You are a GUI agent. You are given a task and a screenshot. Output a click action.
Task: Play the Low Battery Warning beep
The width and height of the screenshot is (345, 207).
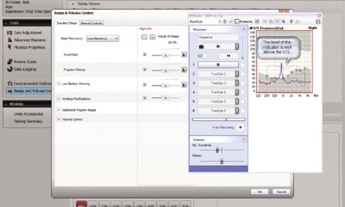click(x=184, y=85)
